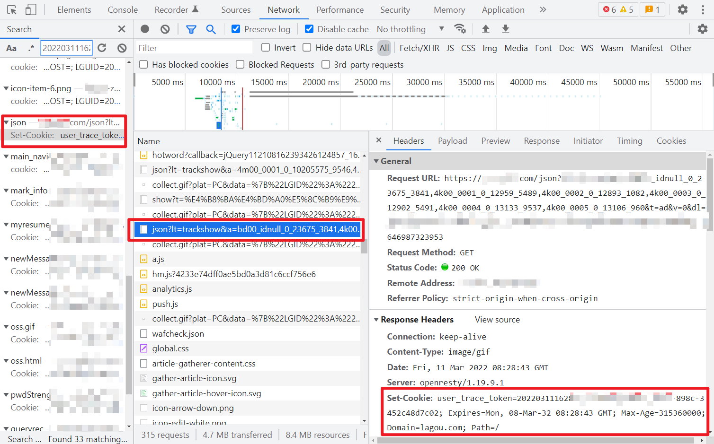The image size is (714, 444).
Task: Collapse the pwdStreng search result
Action: (6, 395)
